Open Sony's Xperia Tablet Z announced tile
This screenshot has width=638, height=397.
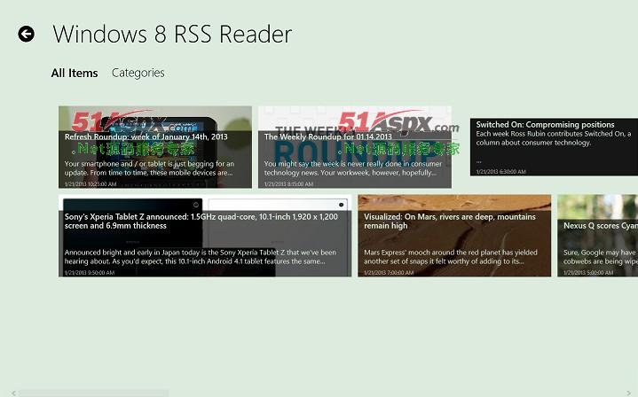(x=205, y=236)
